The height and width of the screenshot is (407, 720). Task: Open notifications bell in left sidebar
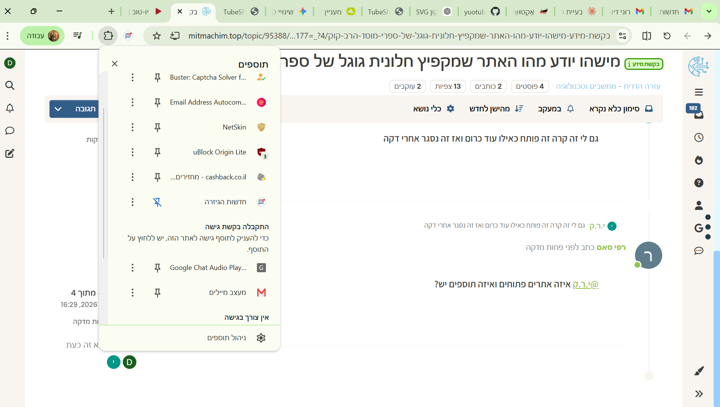point(10,108)
